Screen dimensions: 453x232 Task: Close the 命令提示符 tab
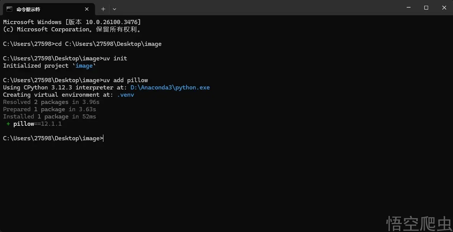88,9
